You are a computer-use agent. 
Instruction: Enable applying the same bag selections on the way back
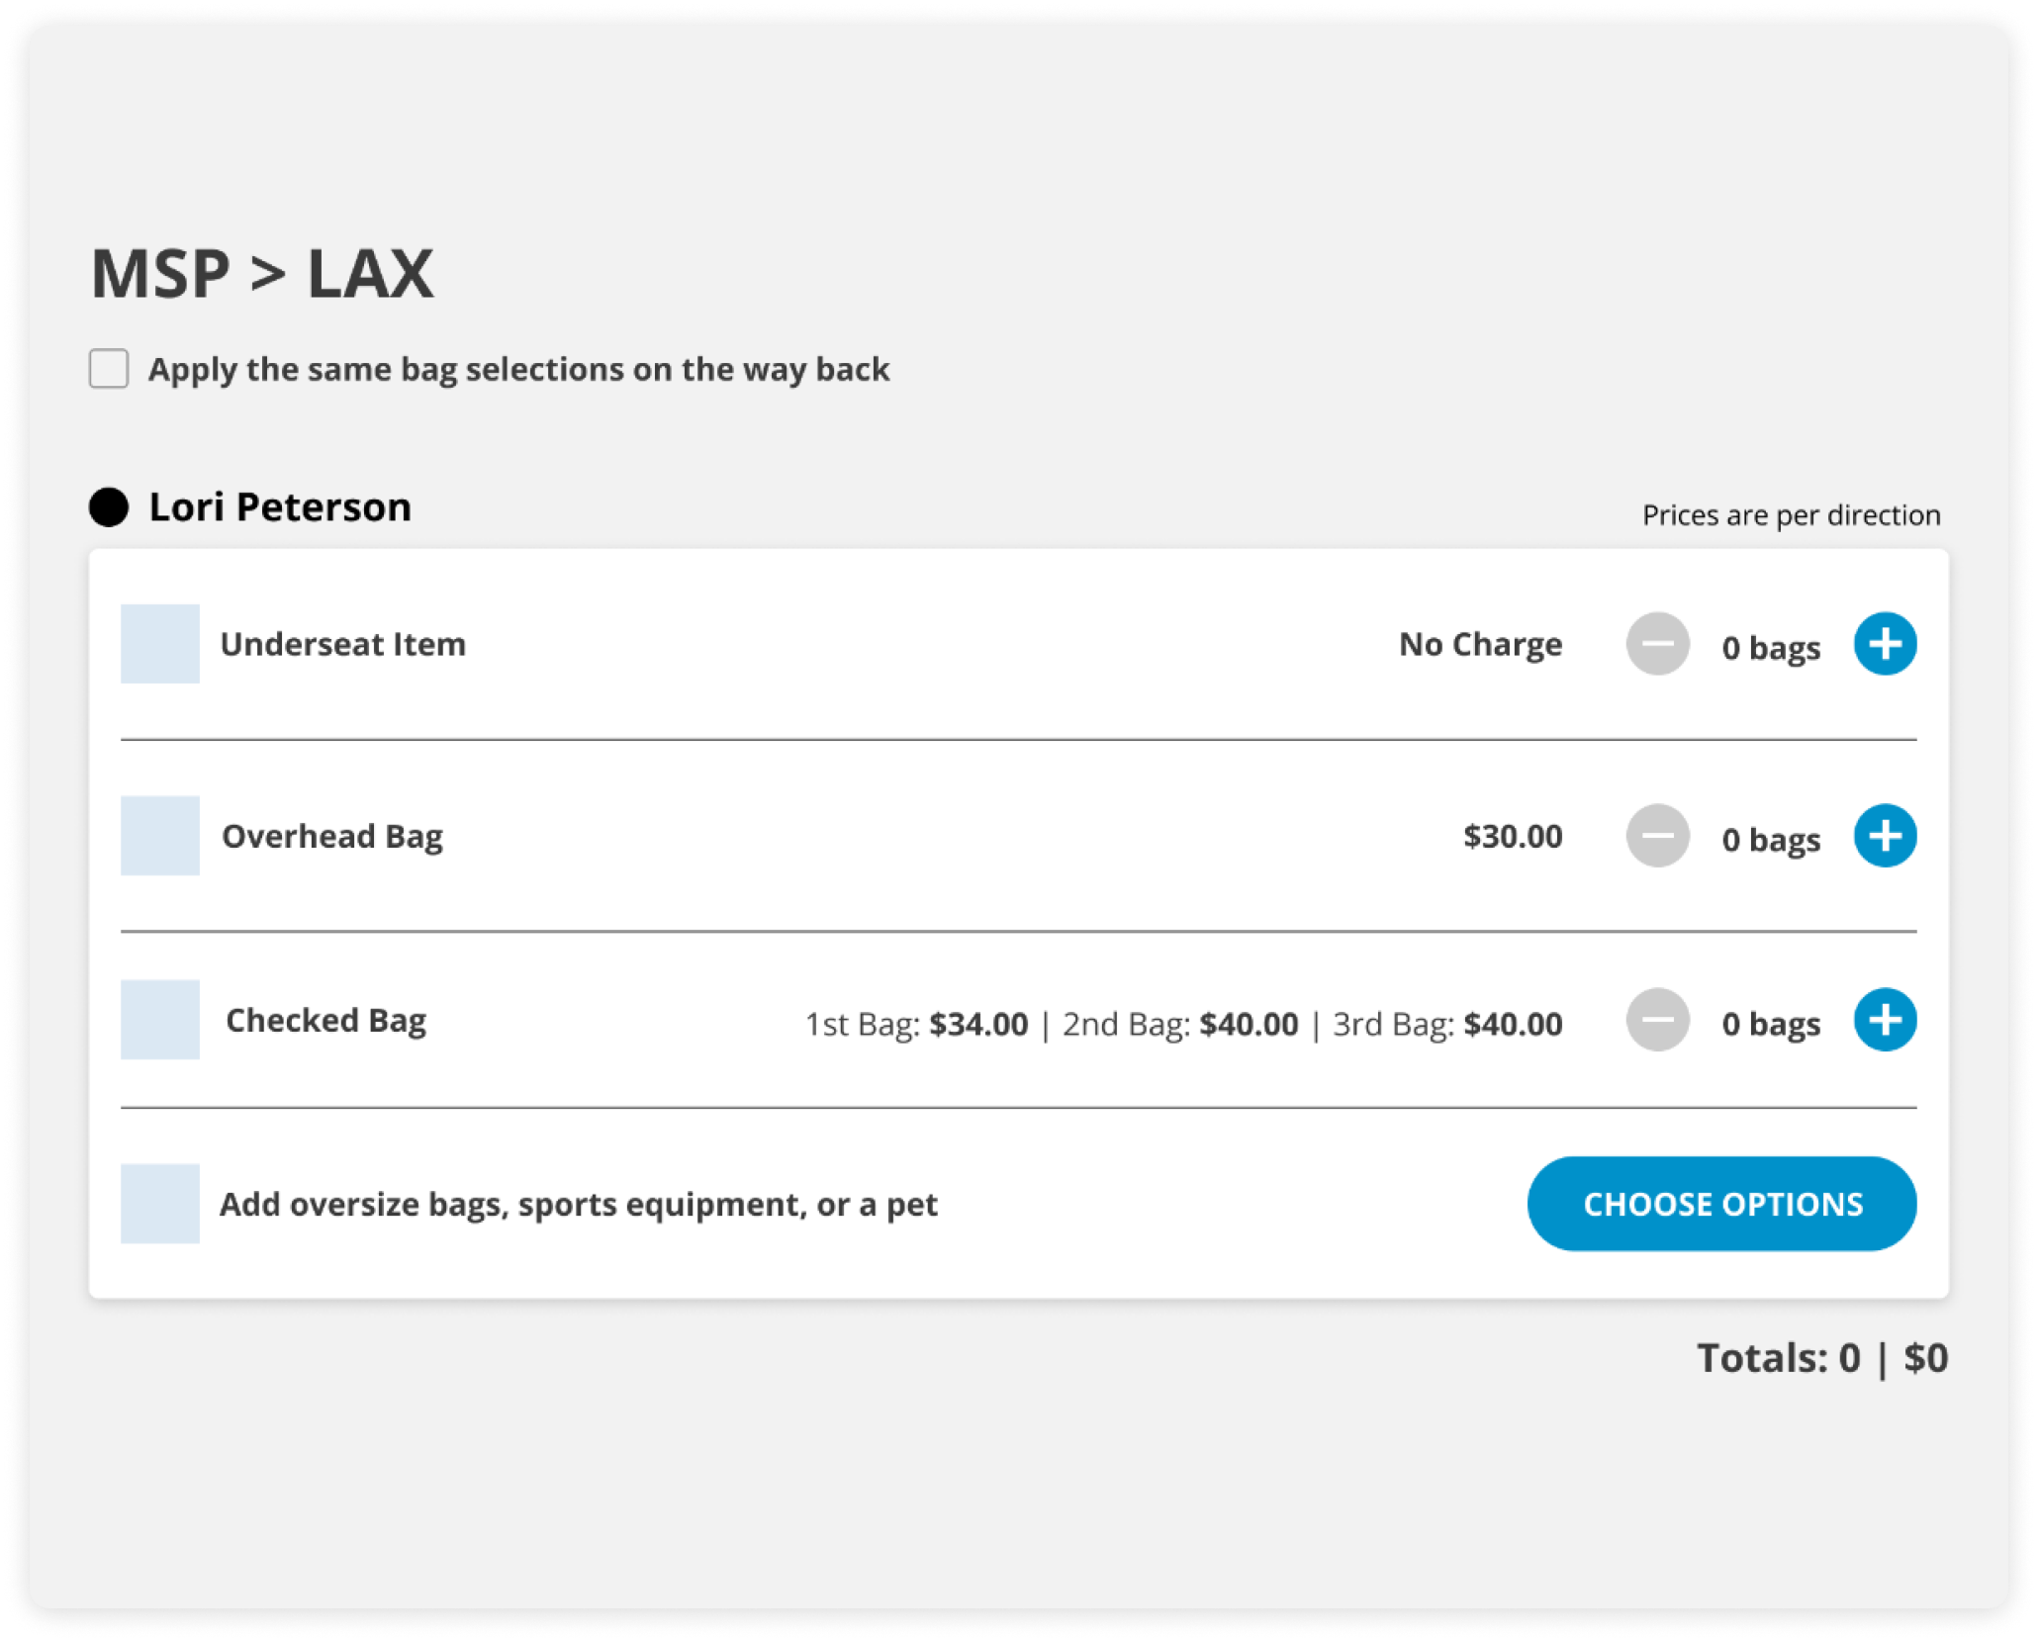pyautogui.click(x=109, y=369)
